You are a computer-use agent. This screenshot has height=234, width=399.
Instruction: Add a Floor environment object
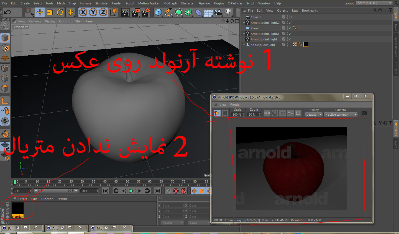[x=208, y=12]
